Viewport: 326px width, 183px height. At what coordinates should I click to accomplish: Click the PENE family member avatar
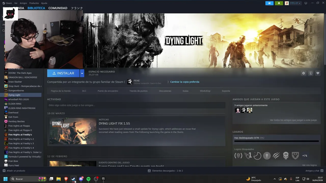coord(130,82)
